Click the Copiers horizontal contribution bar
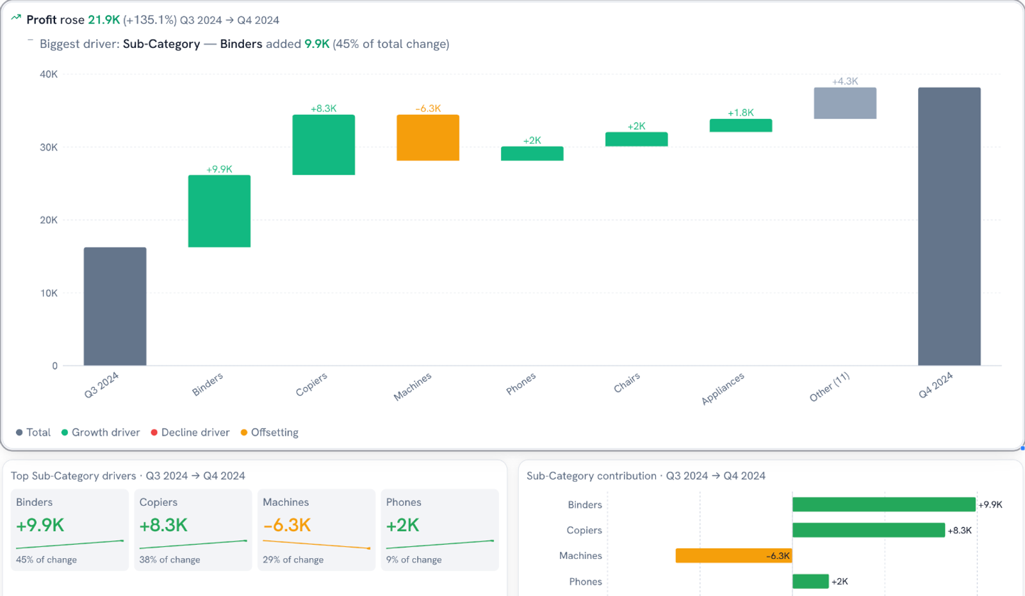 (869, 530)
